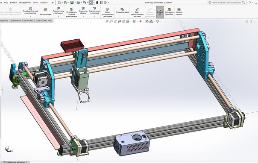Switch to SOLIDWORKS MBD tab

(44, 20)
